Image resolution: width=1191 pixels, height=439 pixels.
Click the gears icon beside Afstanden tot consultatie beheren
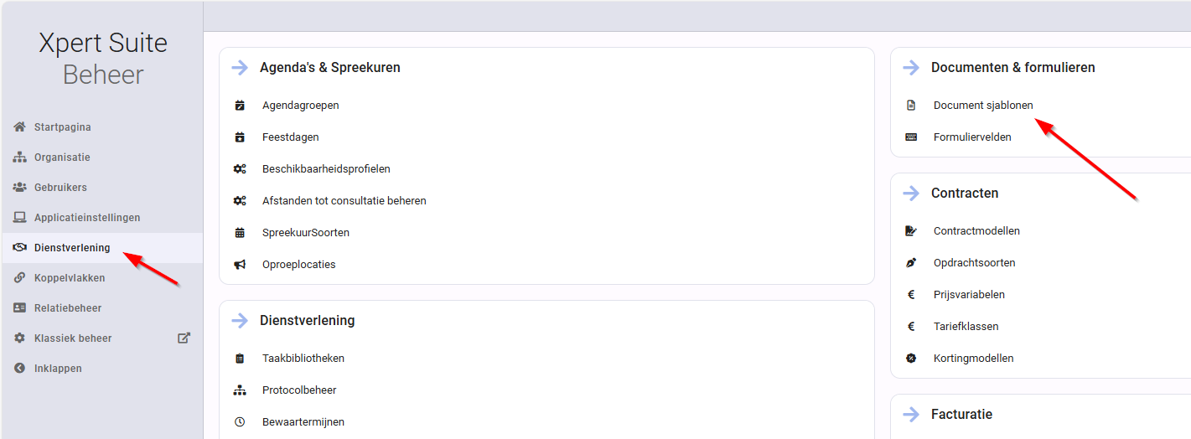[x=240, y=201]
